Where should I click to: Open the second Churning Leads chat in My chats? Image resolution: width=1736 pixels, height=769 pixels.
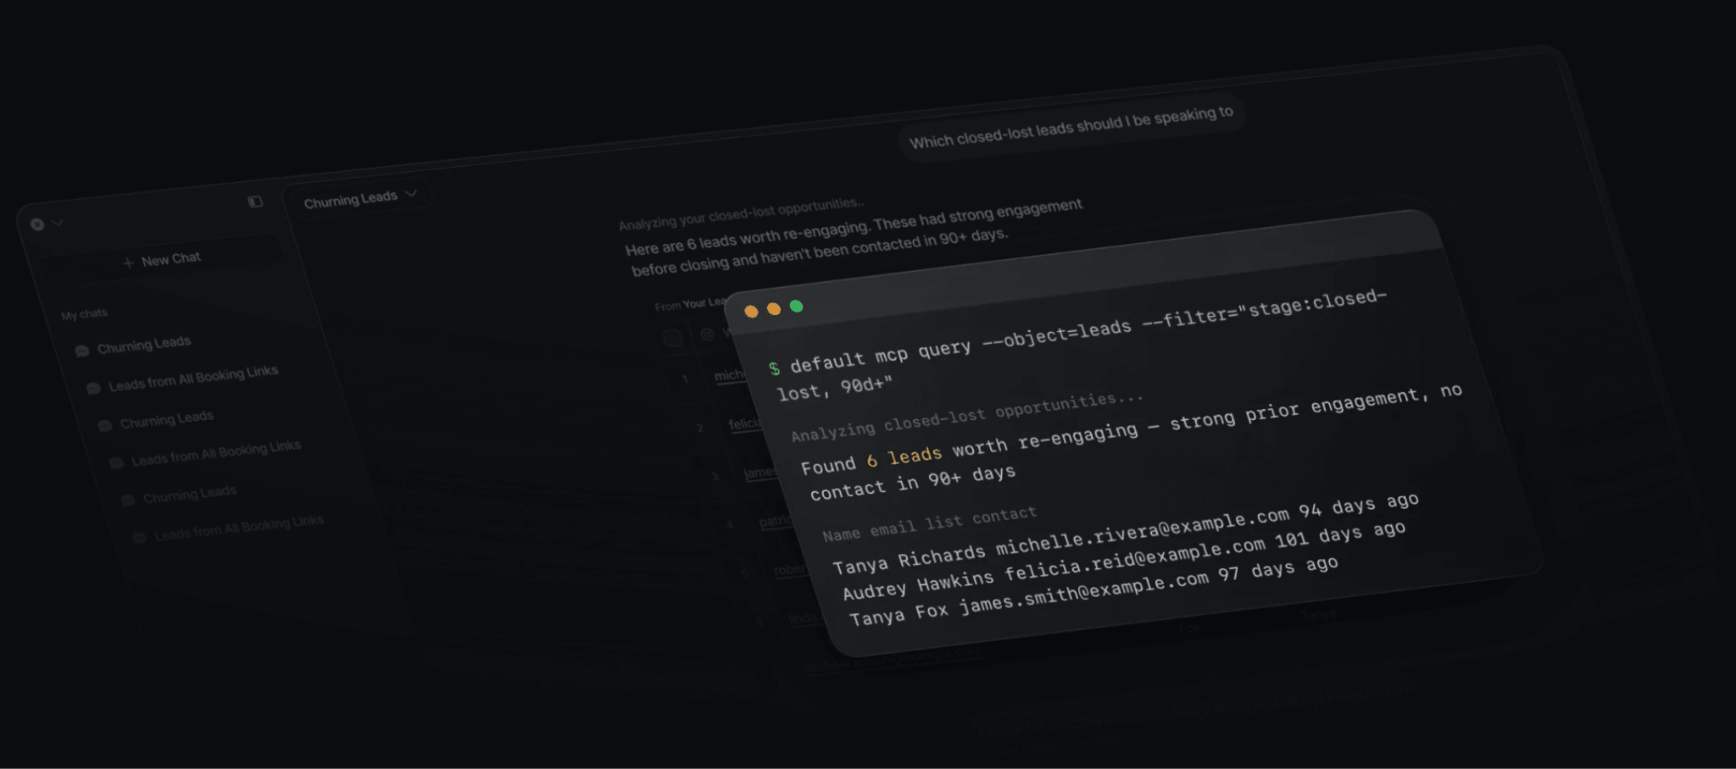156,419
